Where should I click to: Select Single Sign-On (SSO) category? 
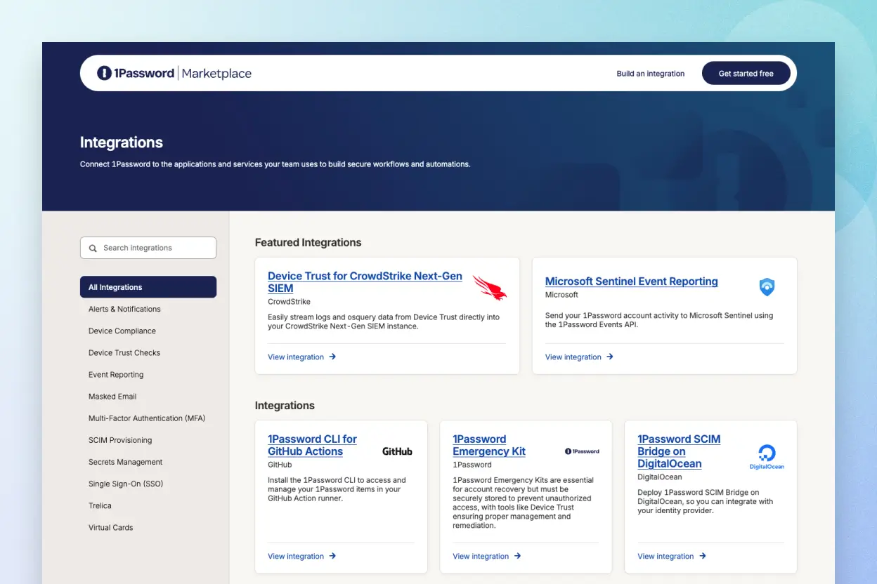[x=148, y=484]
